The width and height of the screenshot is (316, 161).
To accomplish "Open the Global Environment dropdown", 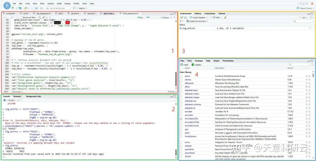I will pos(197,21).
